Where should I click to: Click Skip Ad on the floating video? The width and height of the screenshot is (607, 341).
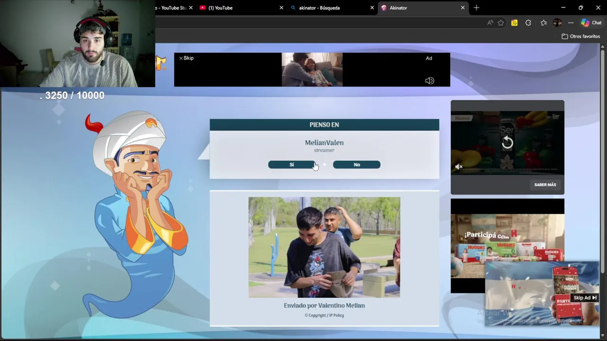pyautogui.click(x=585, y=298)
